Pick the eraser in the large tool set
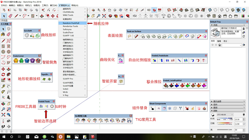This screenshot has height=140, width=249. pos(9,34)
